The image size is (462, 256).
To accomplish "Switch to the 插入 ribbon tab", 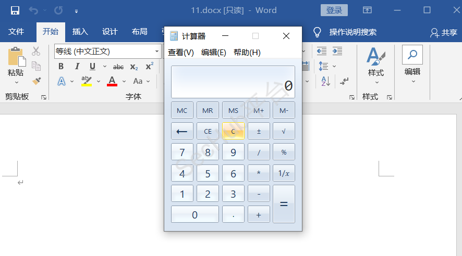I will click(80, 31).
